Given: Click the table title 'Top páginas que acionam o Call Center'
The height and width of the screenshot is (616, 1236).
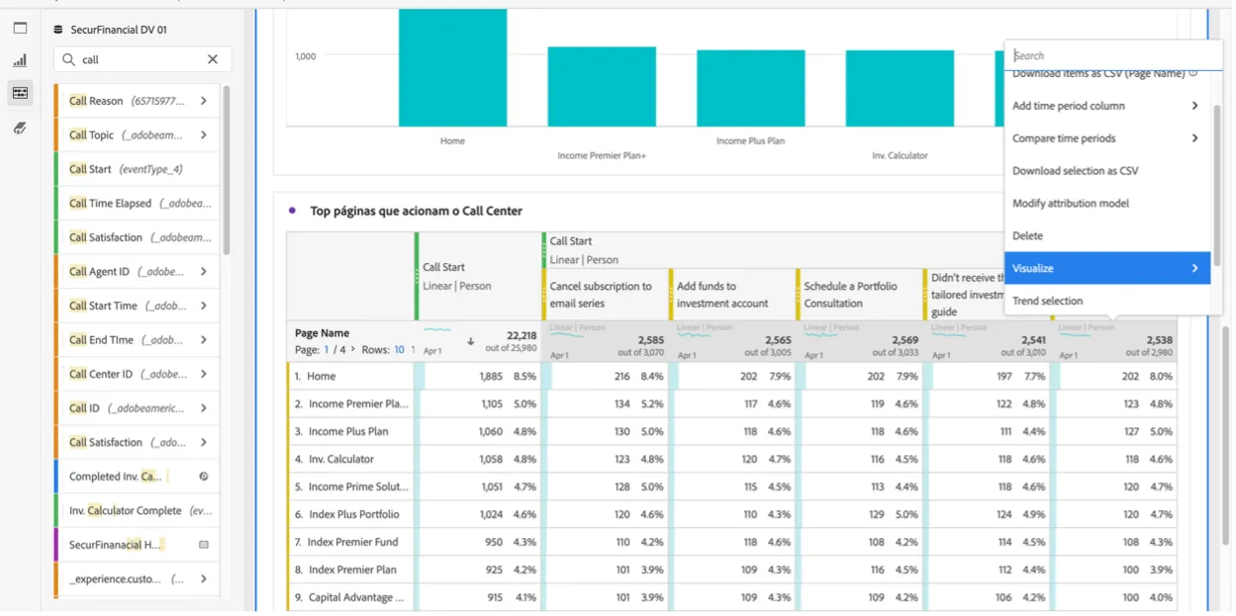Looking at the screenshot, I should coord(417,211).
